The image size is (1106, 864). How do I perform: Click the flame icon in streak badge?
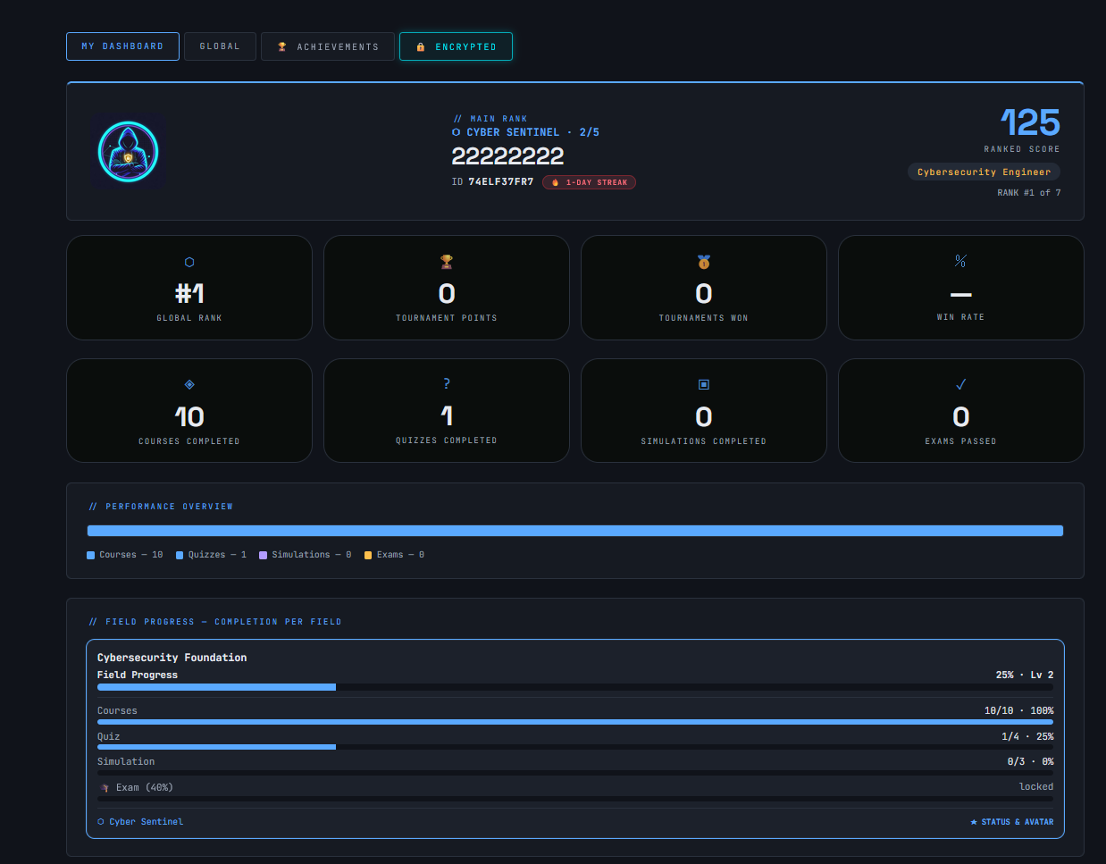(555, 182)
